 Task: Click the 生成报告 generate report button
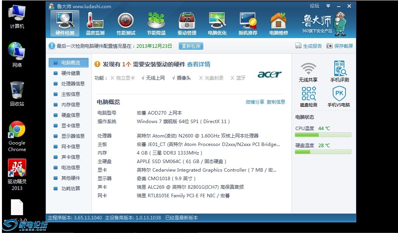pos(308,46)
